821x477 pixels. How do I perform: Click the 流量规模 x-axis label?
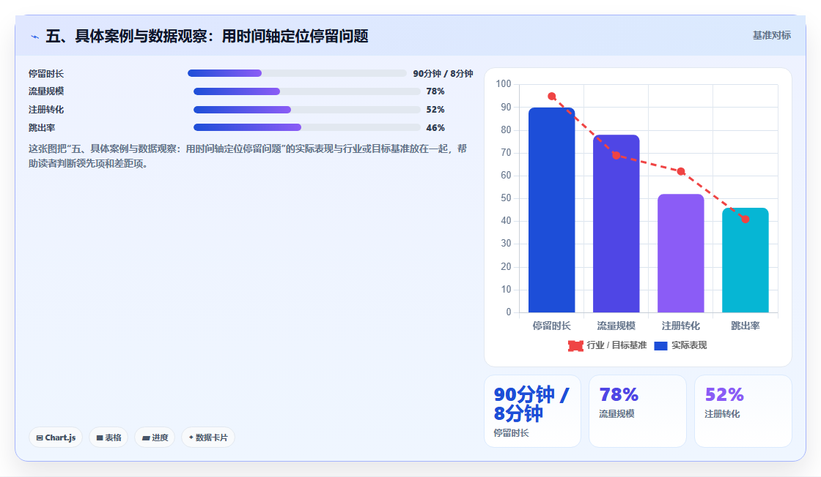616,326
